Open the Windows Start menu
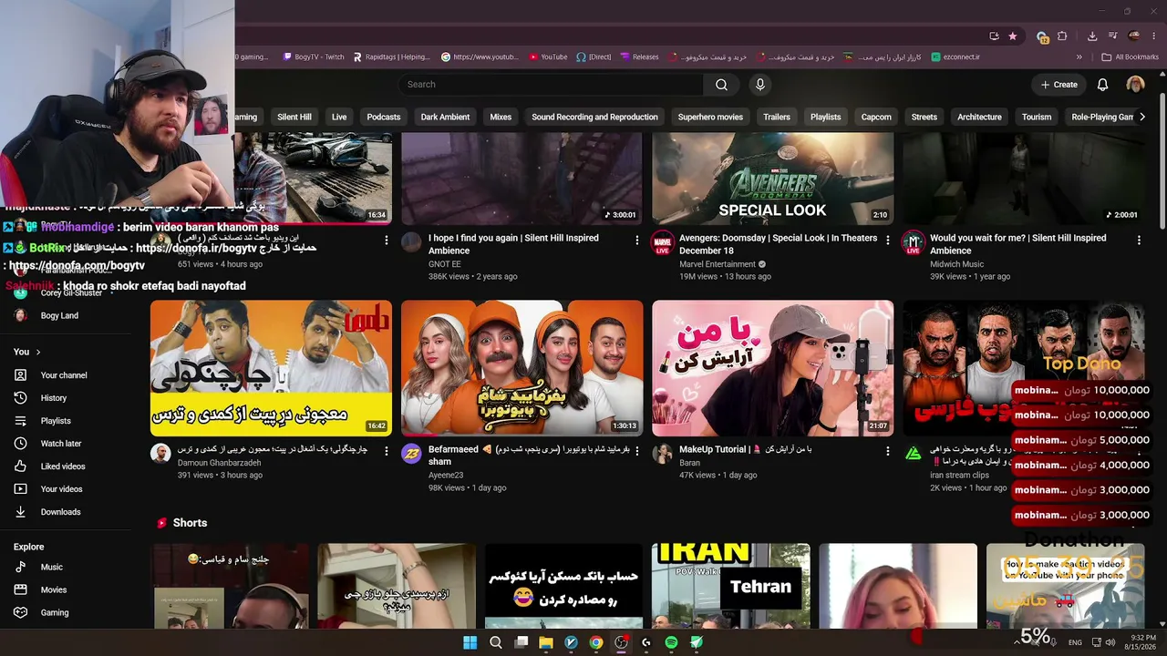The image size is (1167, 656). (470, 642)
